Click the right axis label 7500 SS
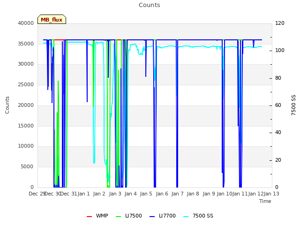Screen dimensions: 300x225 [x=293, y=105]
